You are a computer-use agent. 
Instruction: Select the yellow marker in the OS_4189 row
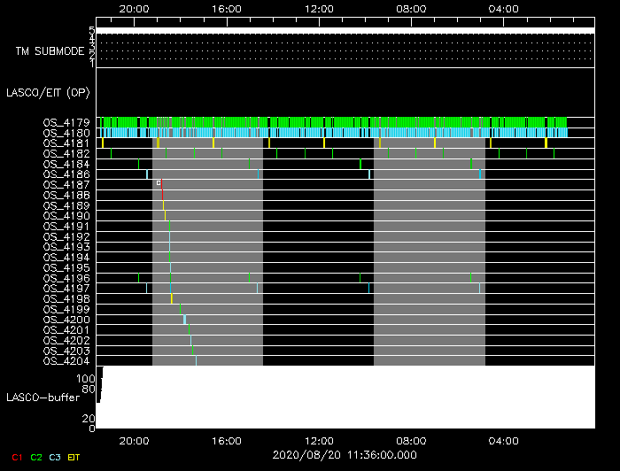coord(163,205)
